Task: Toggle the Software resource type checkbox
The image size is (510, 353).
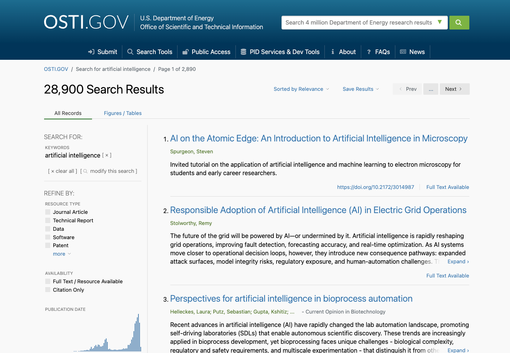Action: tap(48, 237)
